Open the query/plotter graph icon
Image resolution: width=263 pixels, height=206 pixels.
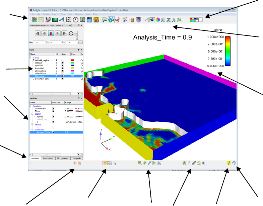click(x=69, y=20)
